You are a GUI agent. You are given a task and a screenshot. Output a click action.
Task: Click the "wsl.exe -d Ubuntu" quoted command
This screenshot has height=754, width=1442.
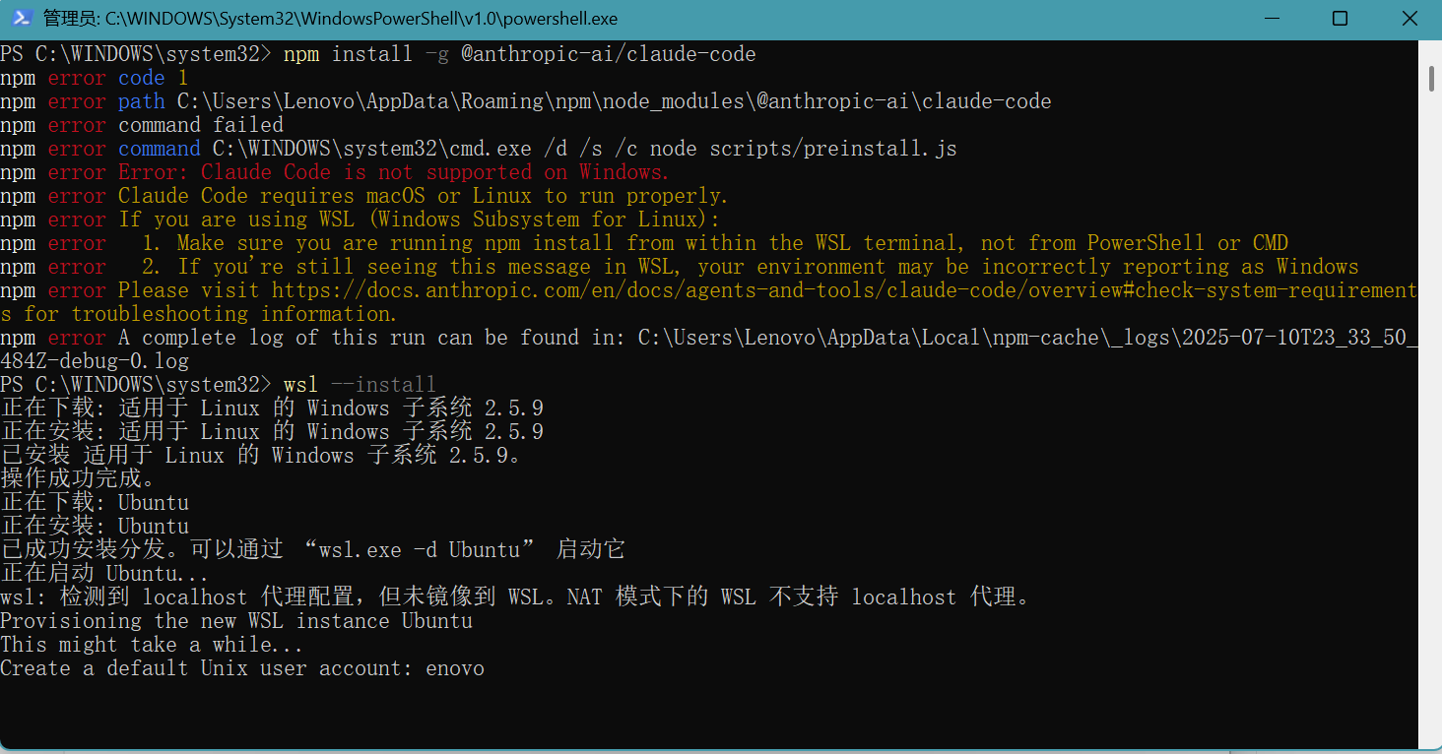click(x=420, y=550)
